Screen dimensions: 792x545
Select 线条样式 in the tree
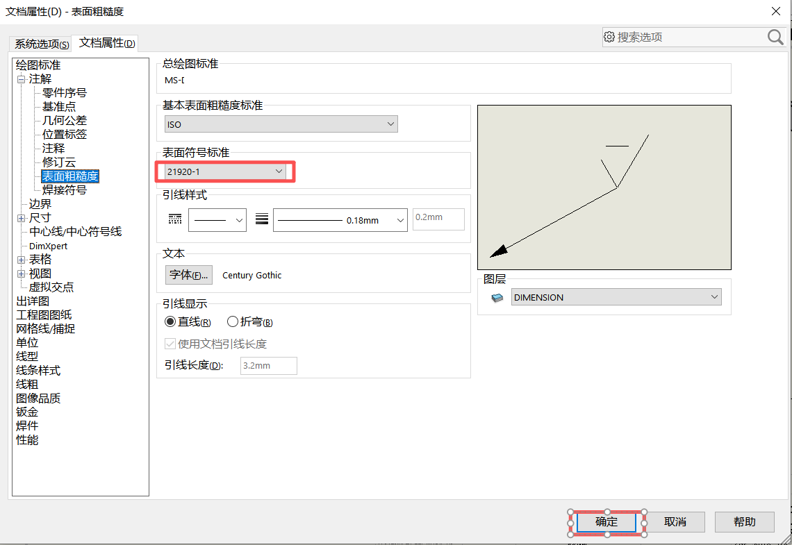click(38, 371)
